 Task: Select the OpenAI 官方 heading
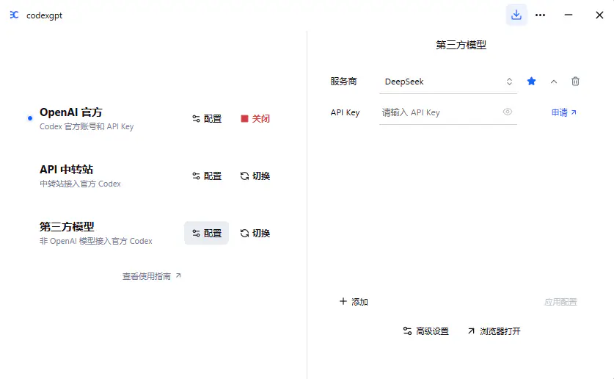click(71, 112)
